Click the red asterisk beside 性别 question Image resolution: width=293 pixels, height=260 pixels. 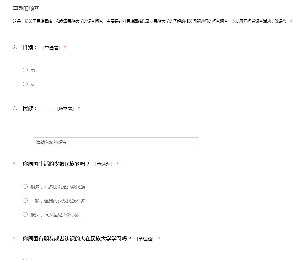click(65, 48)
